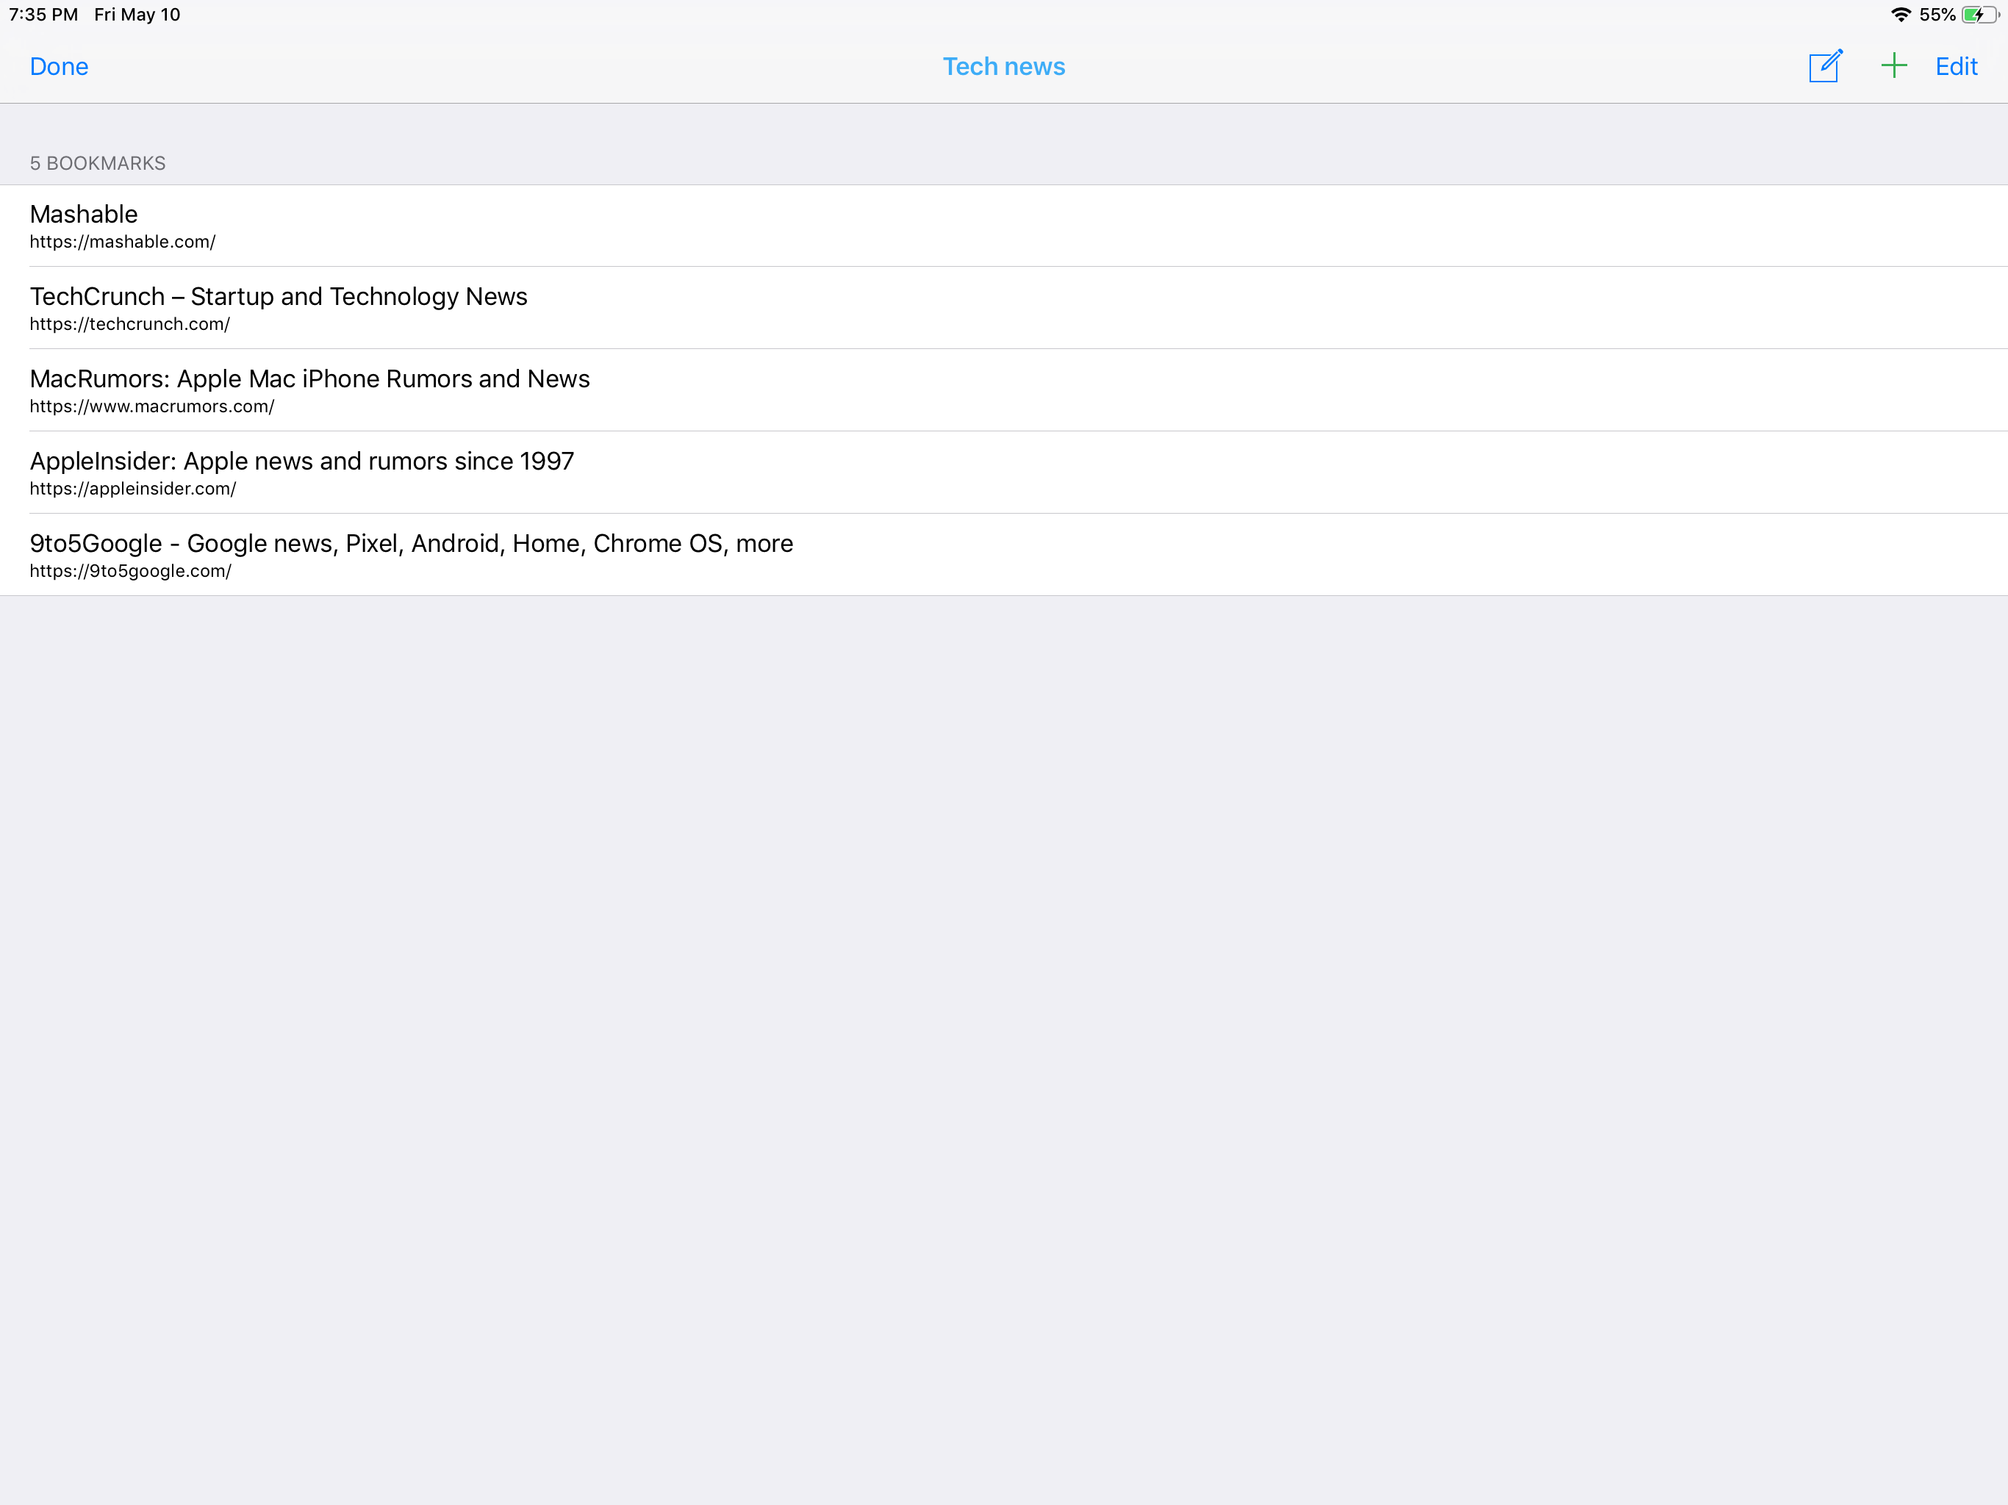Tap the 5 BOOKMARKS section header
2008x1505 pixels.
pyautogui.click(x=98, y=163)
